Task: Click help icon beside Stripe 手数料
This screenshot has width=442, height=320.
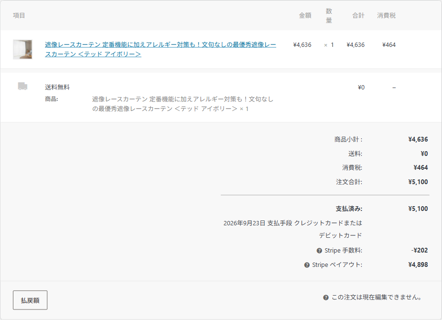Action: 319,251
